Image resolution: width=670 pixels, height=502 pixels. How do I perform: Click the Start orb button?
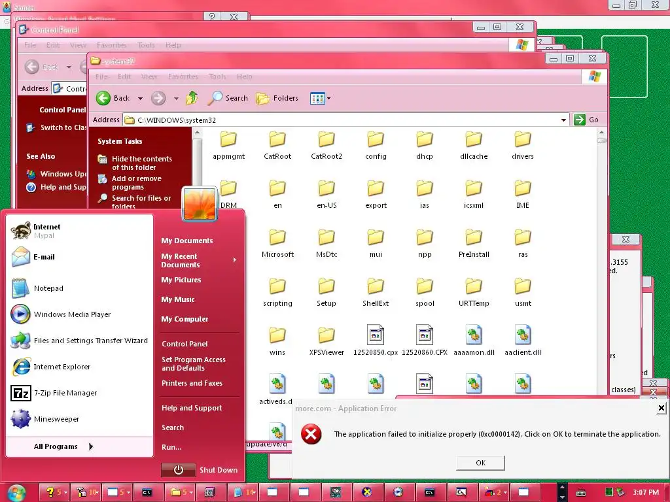point(16,493)
